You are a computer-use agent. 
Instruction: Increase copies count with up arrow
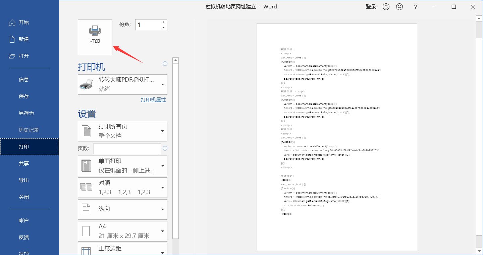pyautogui.click(x=163, y=22)
